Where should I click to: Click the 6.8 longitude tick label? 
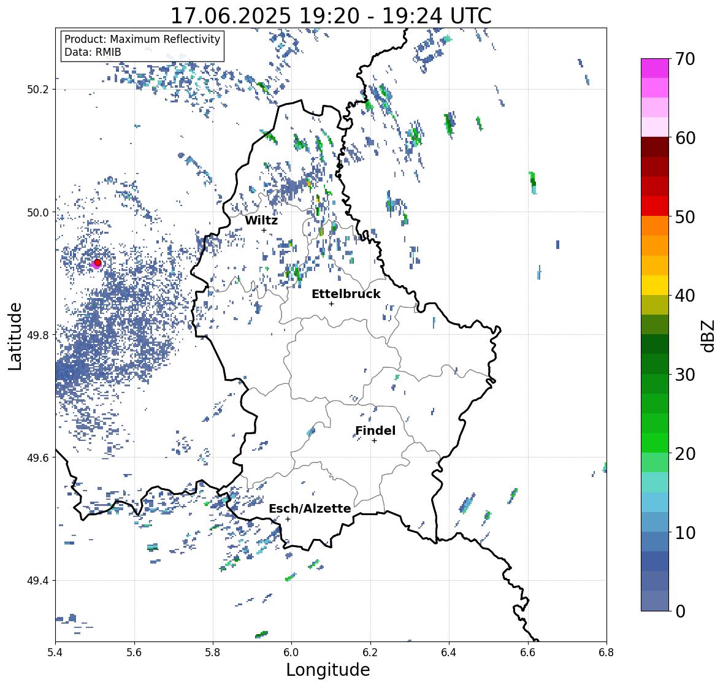point(606,652)
